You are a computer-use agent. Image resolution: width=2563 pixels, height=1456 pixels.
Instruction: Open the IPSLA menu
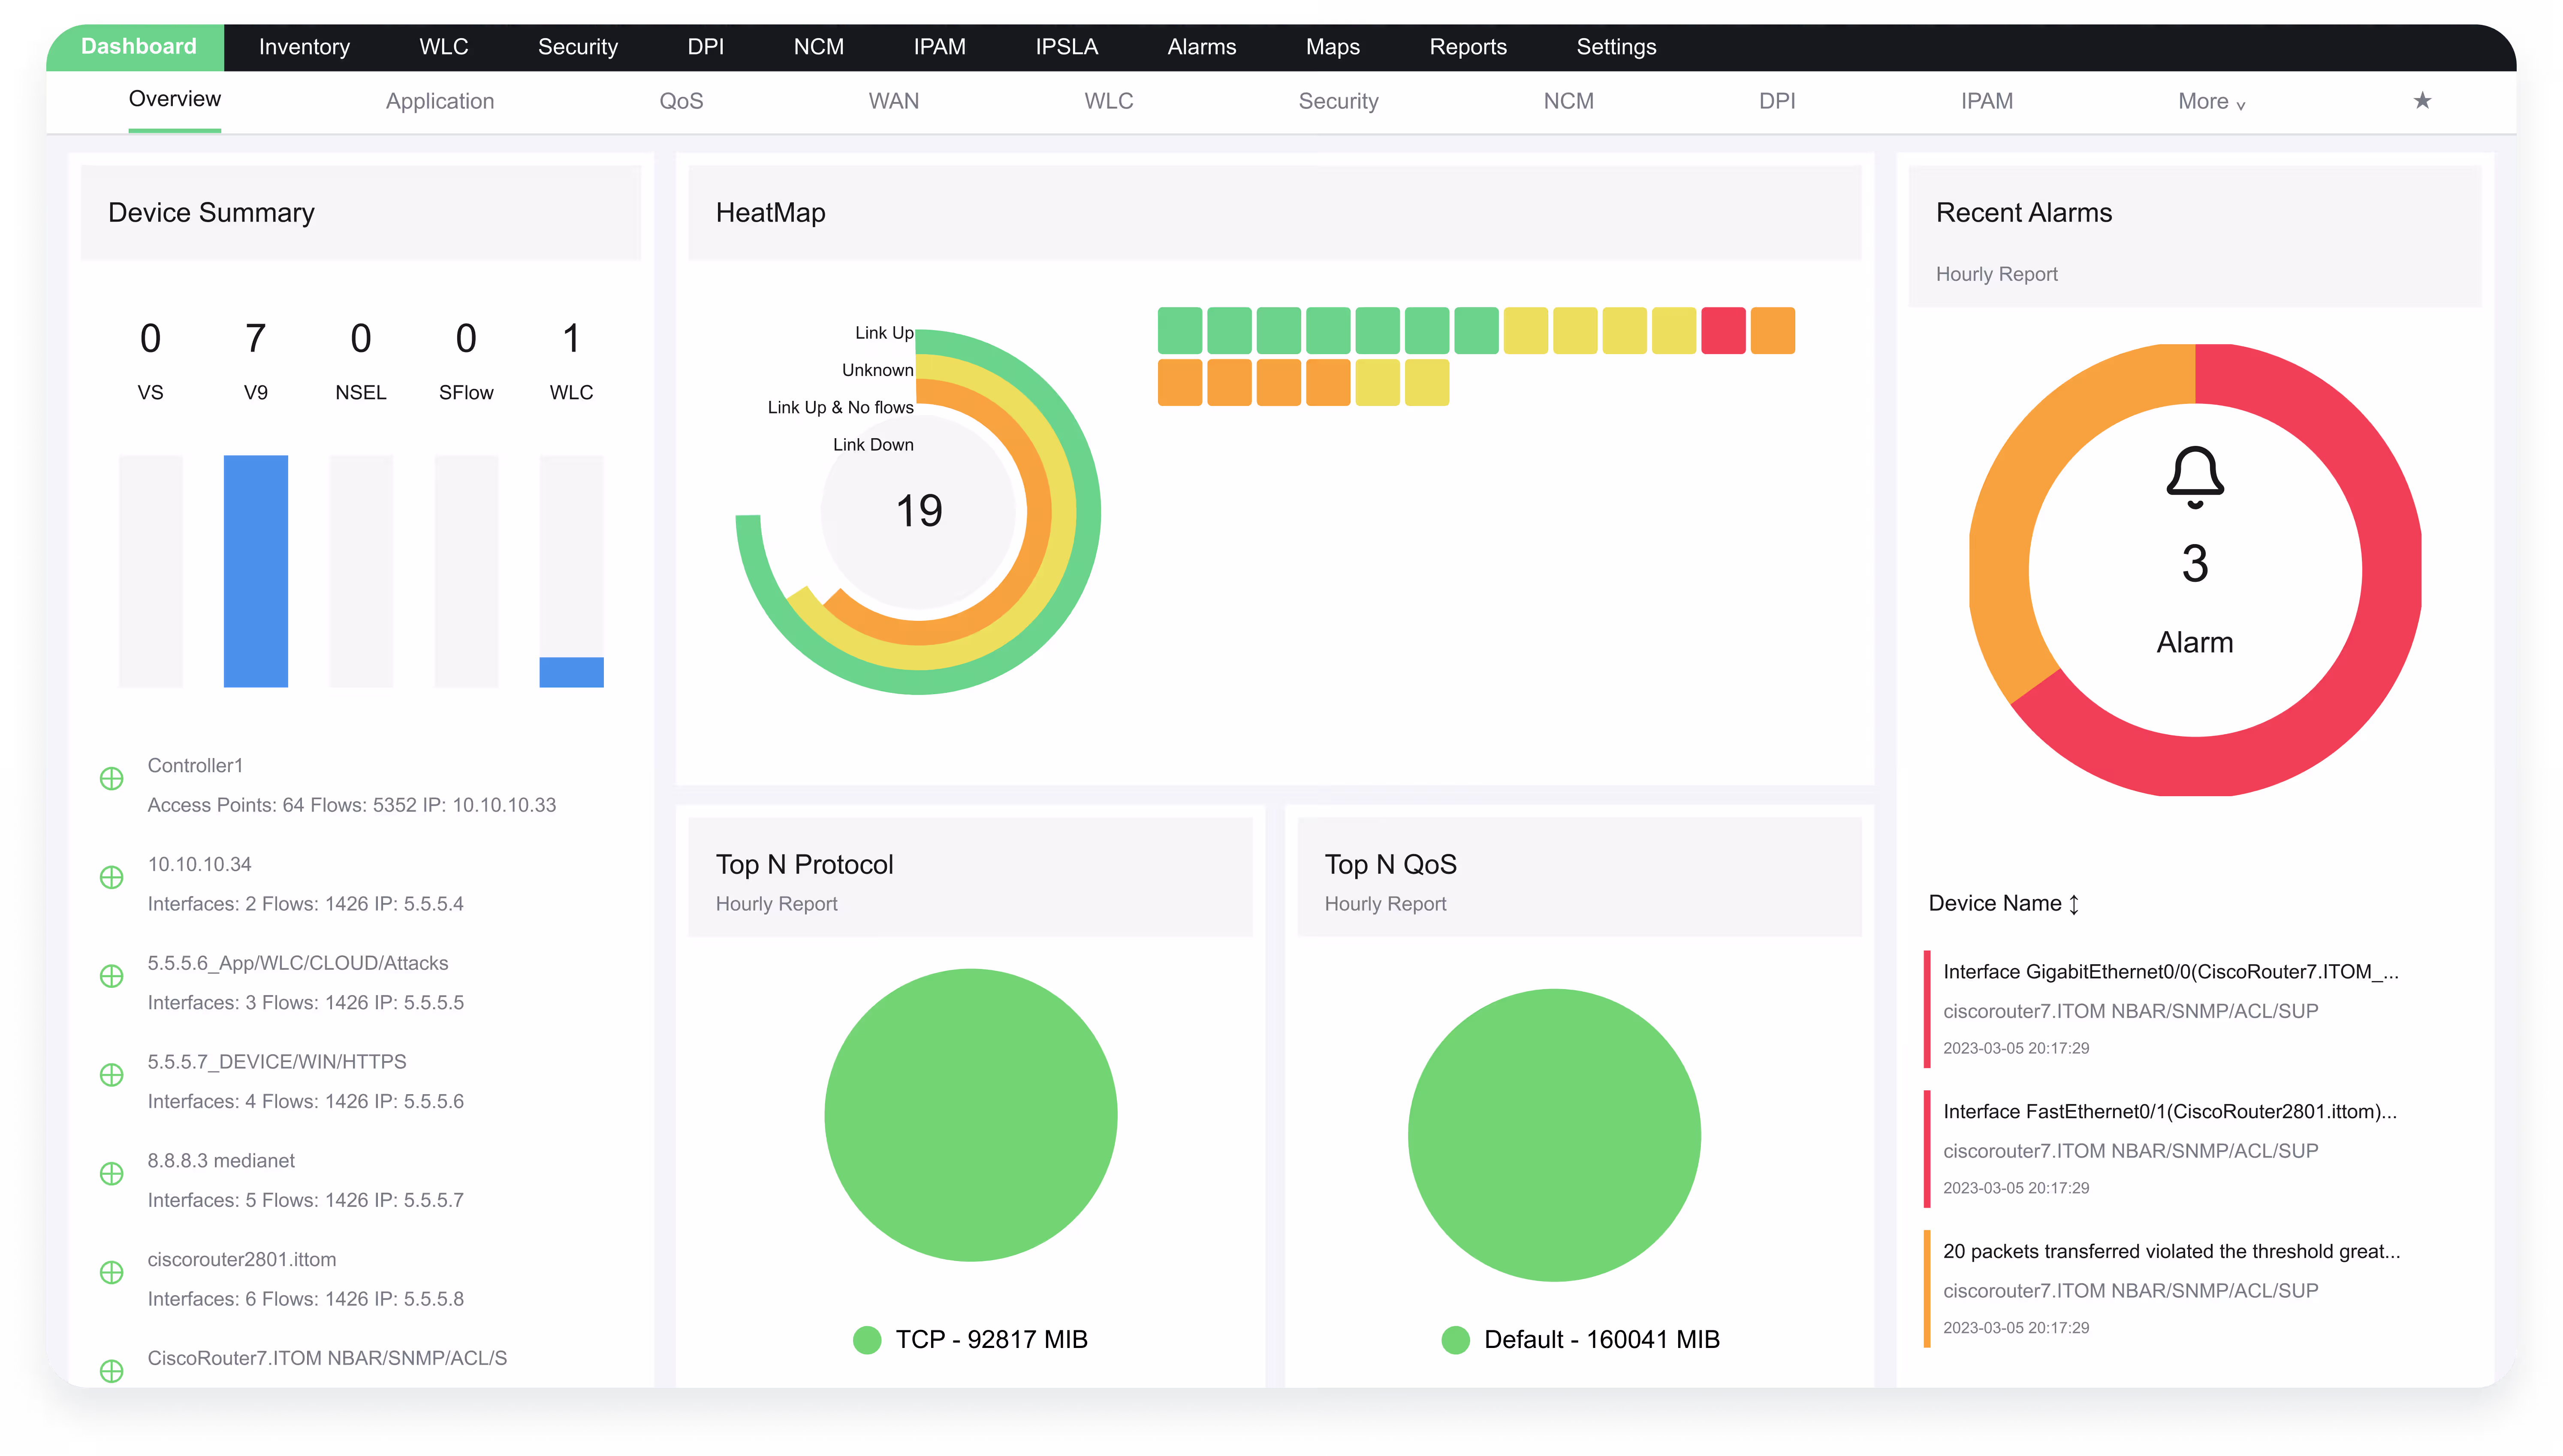(1066, 47)
